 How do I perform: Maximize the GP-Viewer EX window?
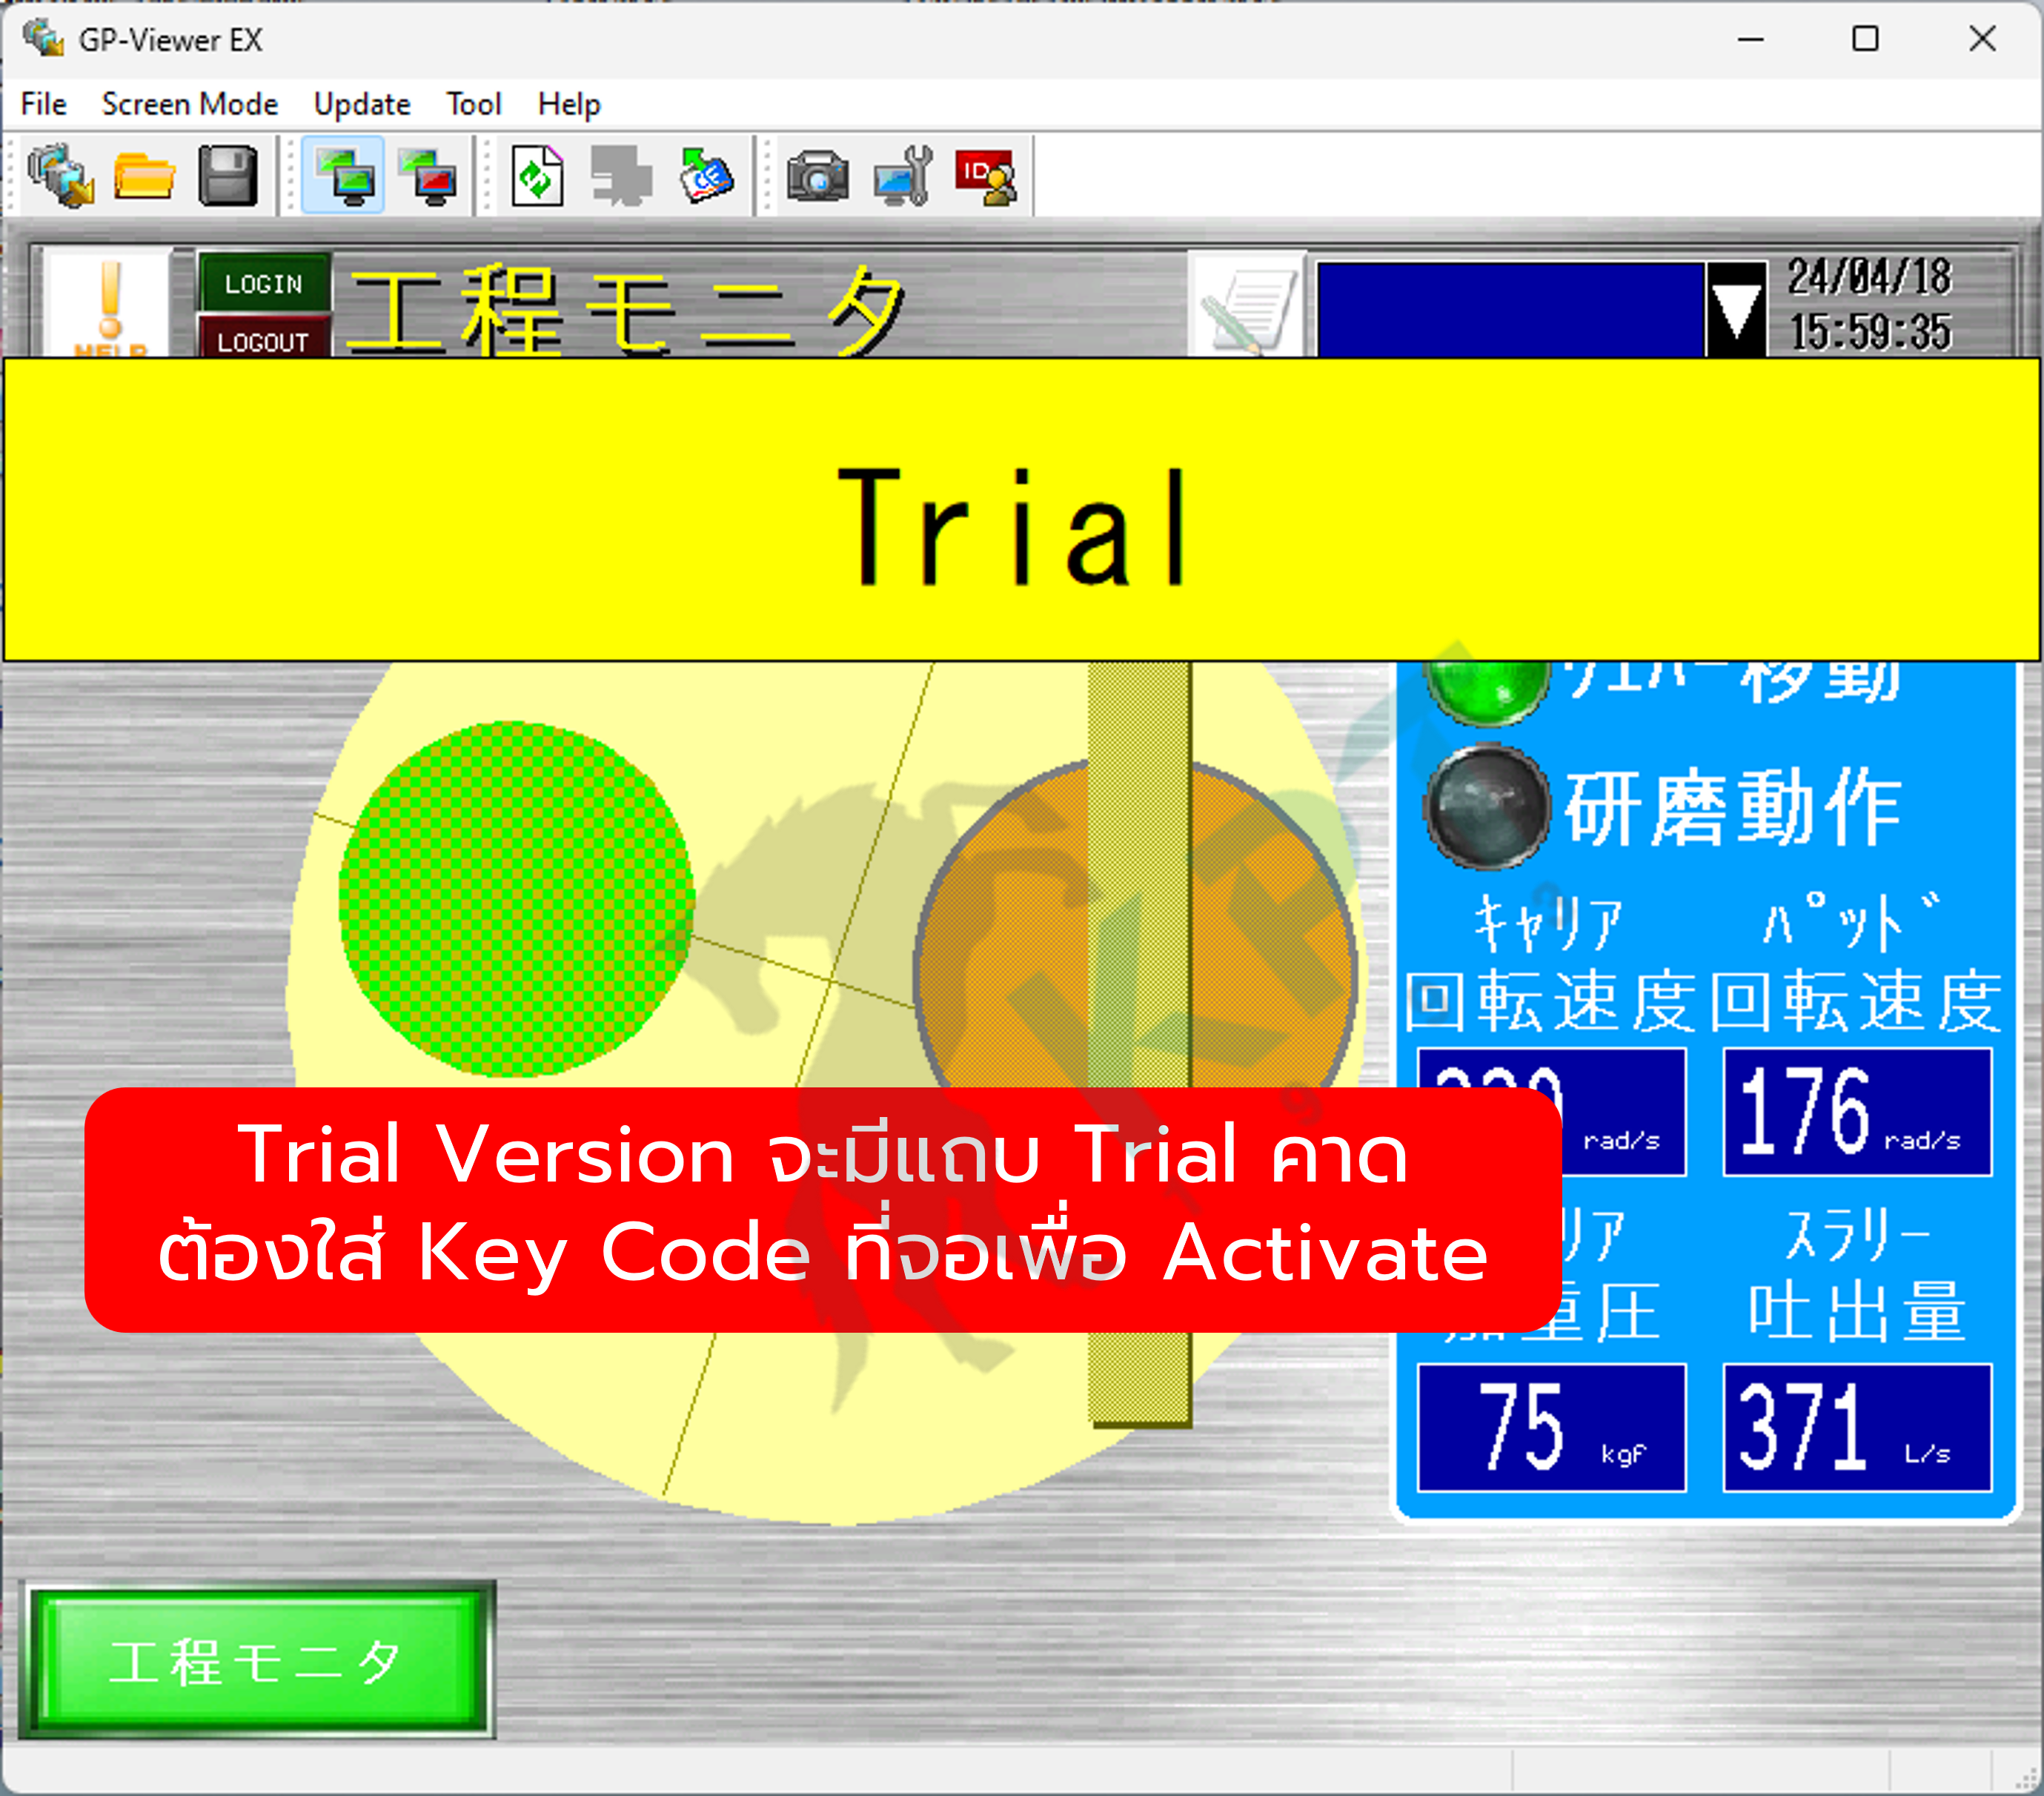(1865, 39)
